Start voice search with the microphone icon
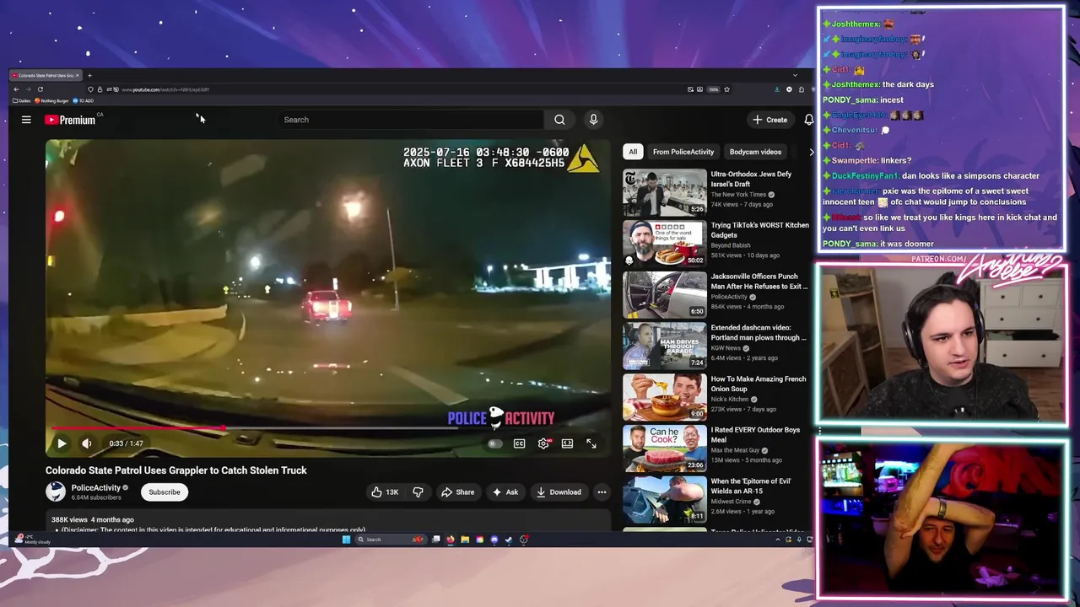Viewport: 1080px width, 607px height. tap(593, 120)
